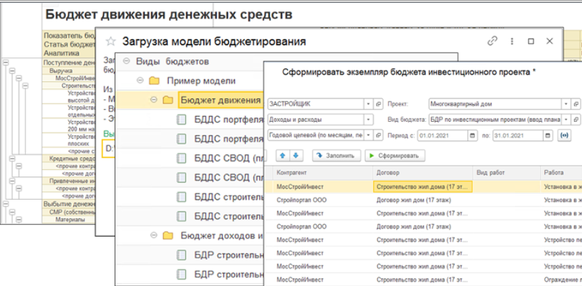582x286 pixels.
Task: Select the Бюджет доходов и tree row
Action: point(189,235)
